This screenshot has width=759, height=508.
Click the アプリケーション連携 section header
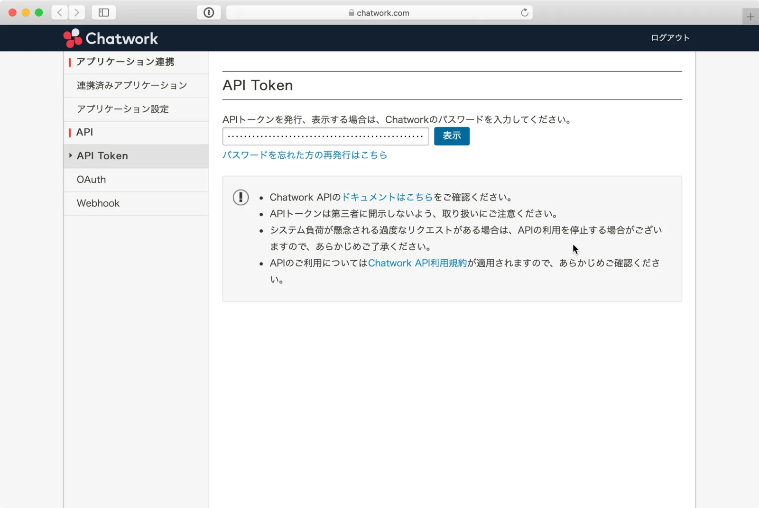125,62
